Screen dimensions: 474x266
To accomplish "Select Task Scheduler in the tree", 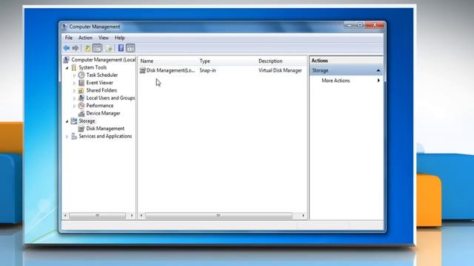I will [x=102, y=75].
